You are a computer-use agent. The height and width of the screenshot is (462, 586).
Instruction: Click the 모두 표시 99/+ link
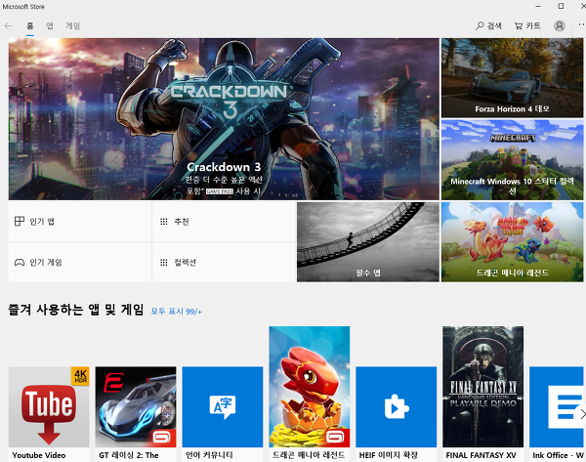pyautogui.click(x=177, y=312)
